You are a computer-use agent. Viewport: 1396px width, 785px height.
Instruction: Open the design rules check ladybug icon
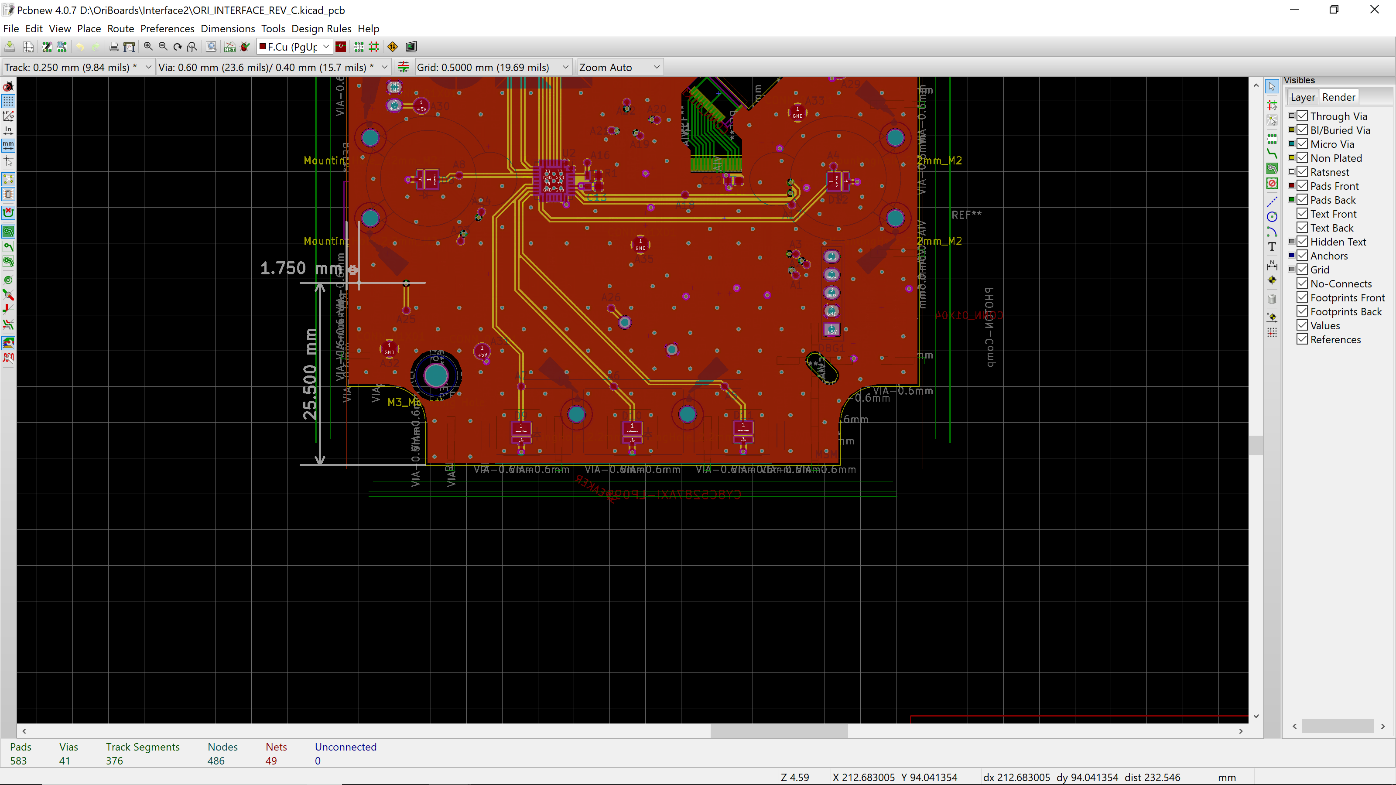[x=245, y=47]
